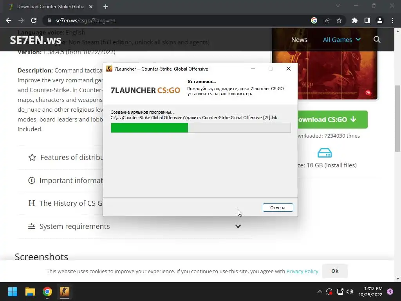Close the 7Launcher installer window
Screen dimensions: 401x301
pos(289,69)
